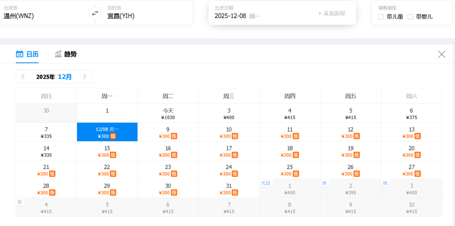Close the price calendar panel
The image size is (455, 226).
[x=442, y=54]
